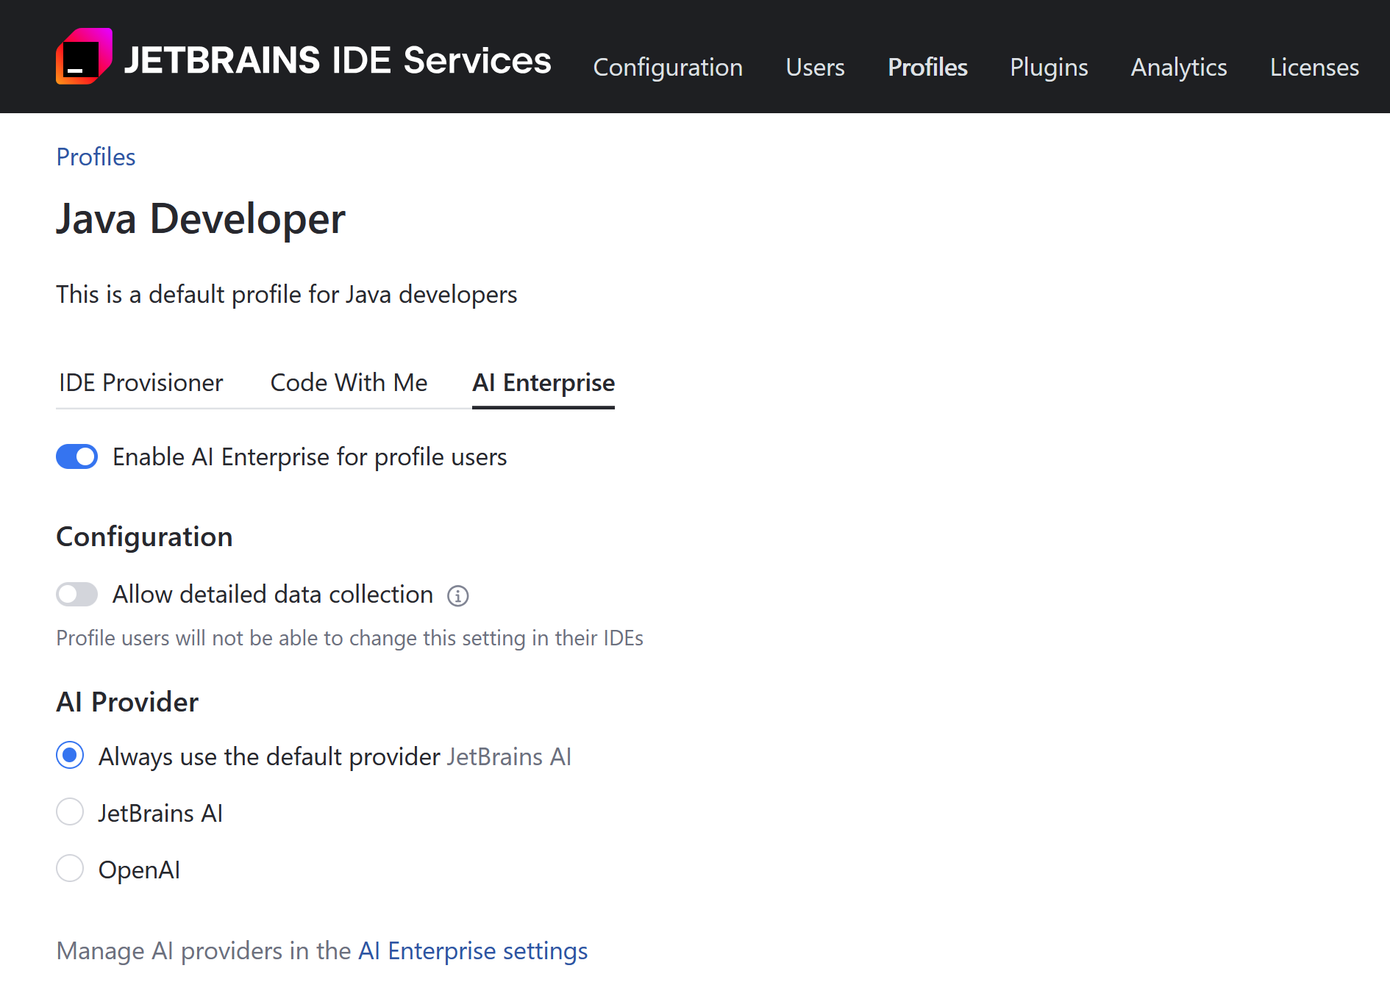Click the AI Provider section heading
This screenshot has width=1390, height=1007.
click(127, 702)
